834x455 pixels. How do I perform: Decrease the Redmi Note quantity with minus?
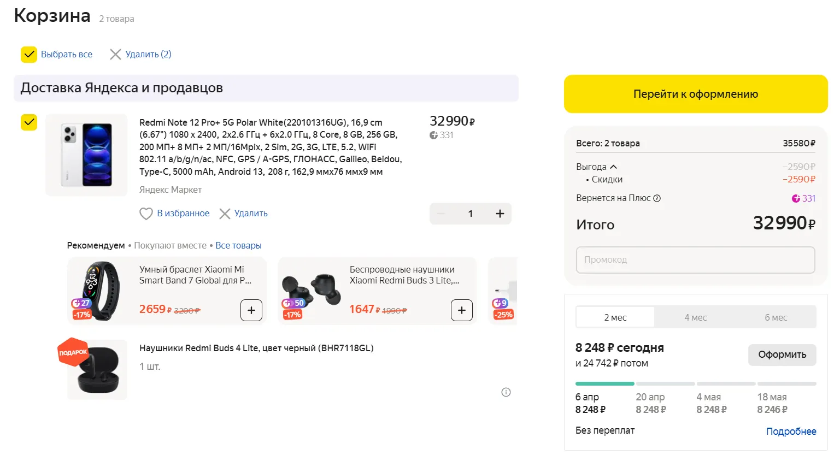pos(442,214)
